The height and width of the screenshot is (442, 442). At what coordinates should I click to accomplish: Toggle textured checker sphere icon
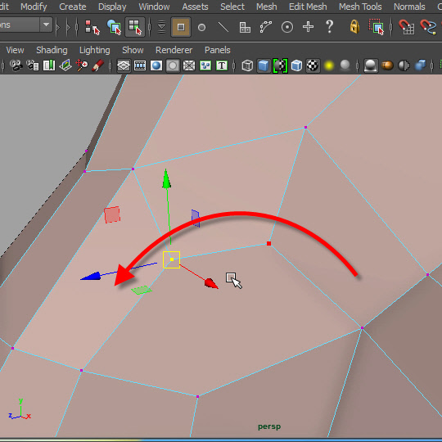point(313,66)
